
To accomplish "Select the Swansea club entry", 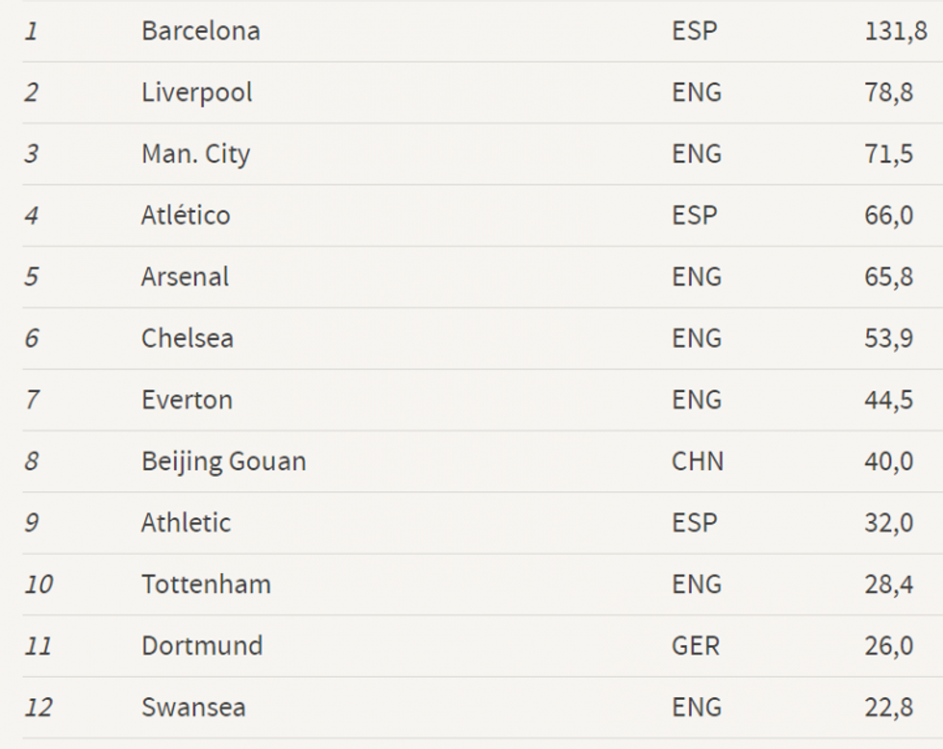I will pos(193,708).
